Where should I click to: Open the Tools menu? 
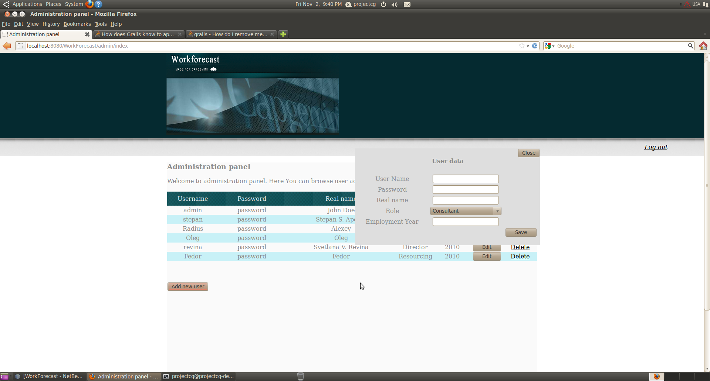[101, 24]
